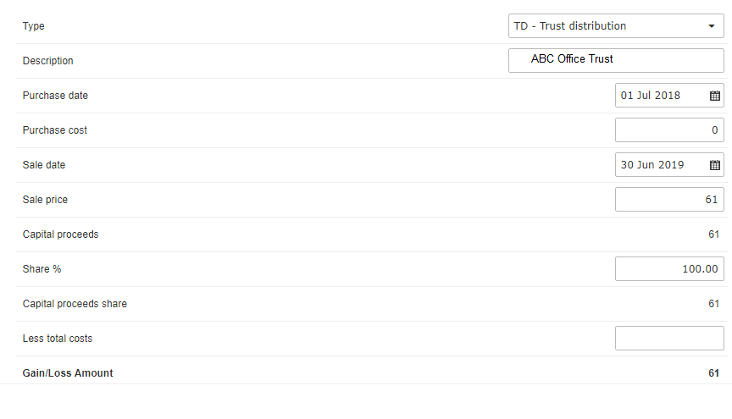The image size is (732, 419).
Task: Click the Less total costs label
Action: coord(58,339)
